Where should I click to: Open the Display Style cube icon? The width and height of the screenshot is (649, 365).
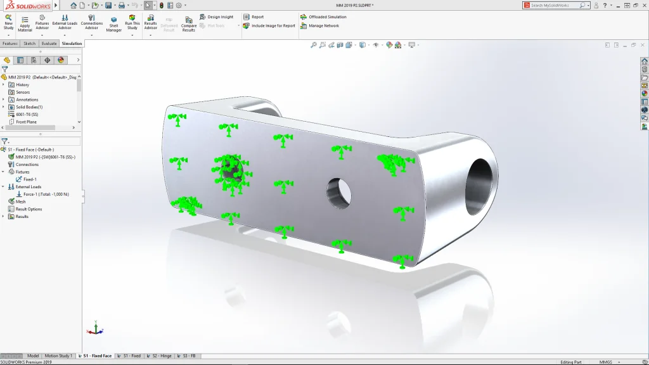[362, 45]
